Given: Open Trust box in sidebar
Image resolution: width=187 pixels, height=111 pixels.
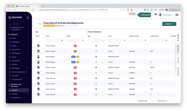Looking at the screenshot, I should [15, 76].
